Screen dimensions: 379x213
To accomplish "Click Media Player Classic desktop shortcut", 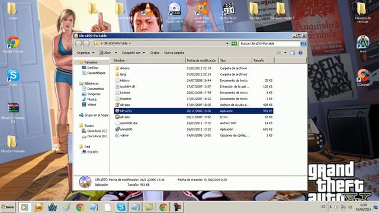I will point(228,12).
